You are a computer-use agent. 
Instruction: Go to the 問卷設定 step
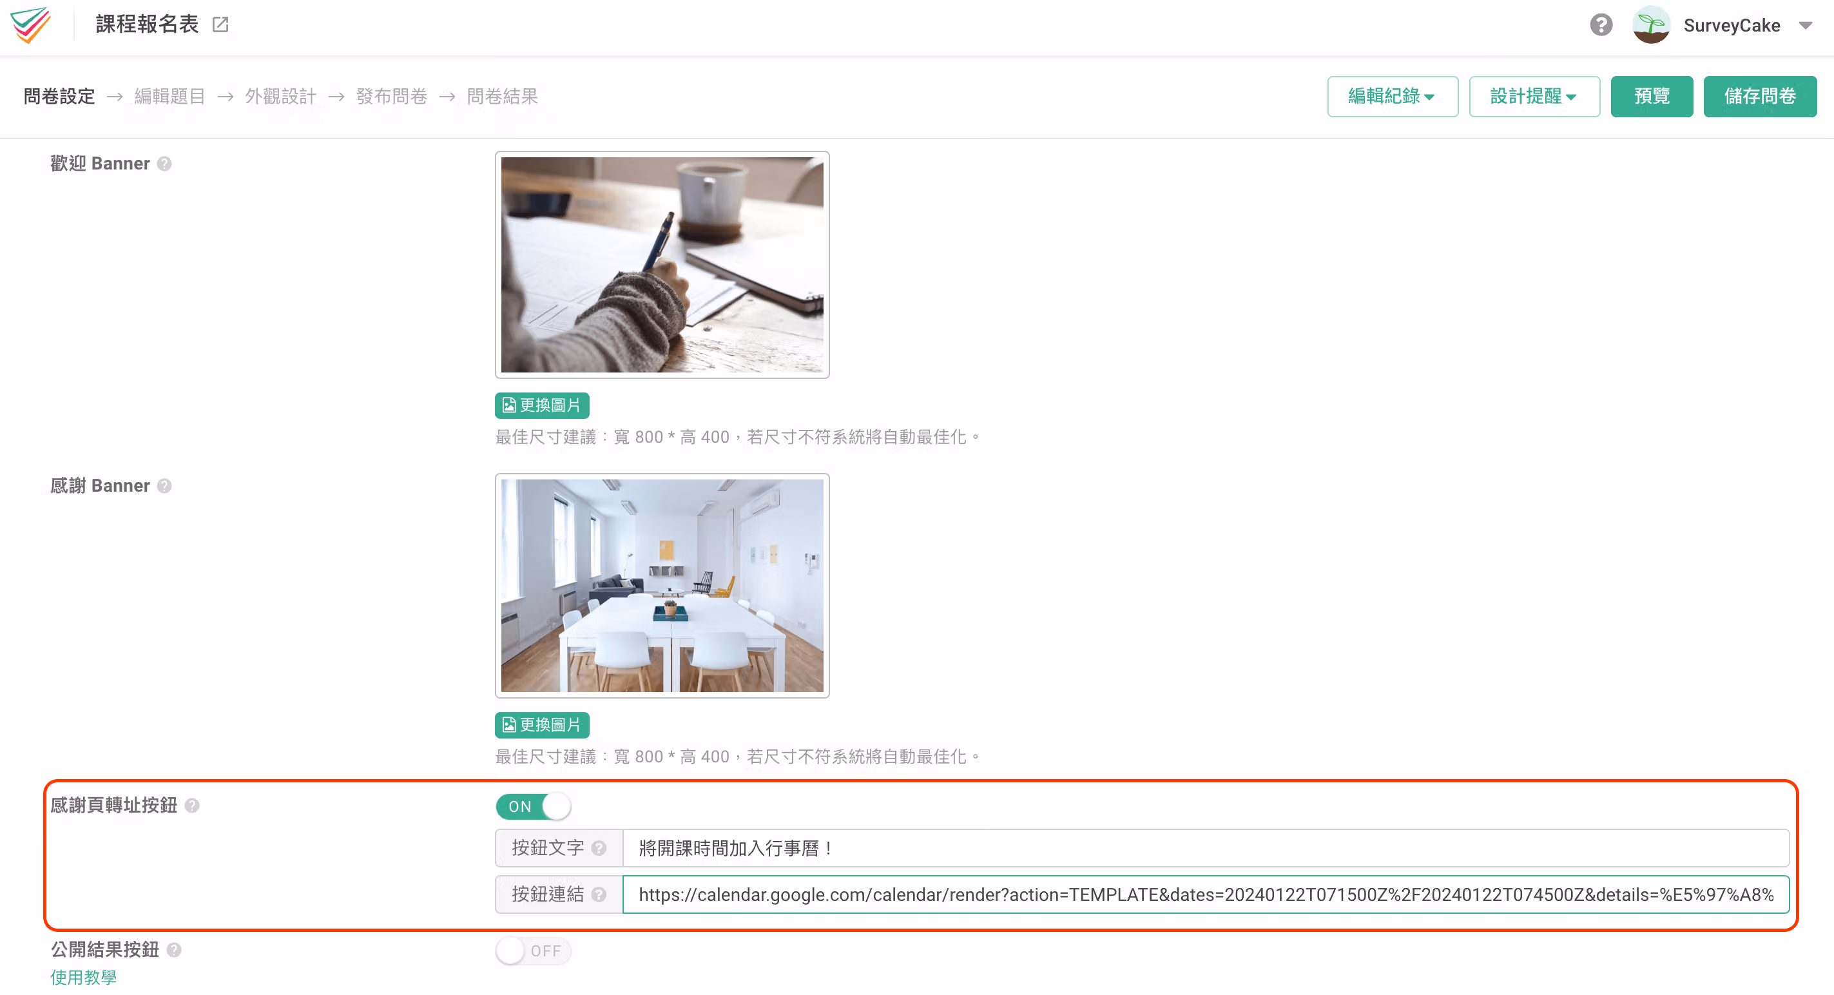coord(59,96)
